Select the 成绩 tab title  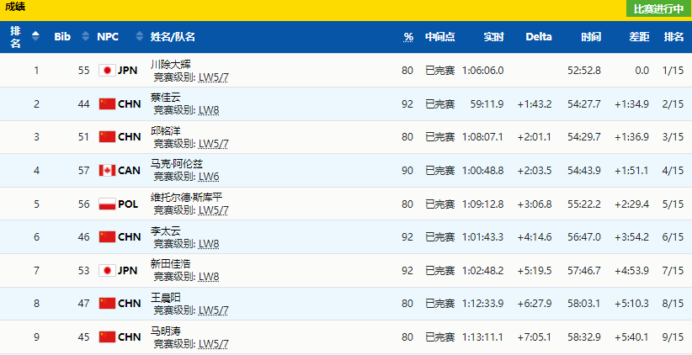14,7
